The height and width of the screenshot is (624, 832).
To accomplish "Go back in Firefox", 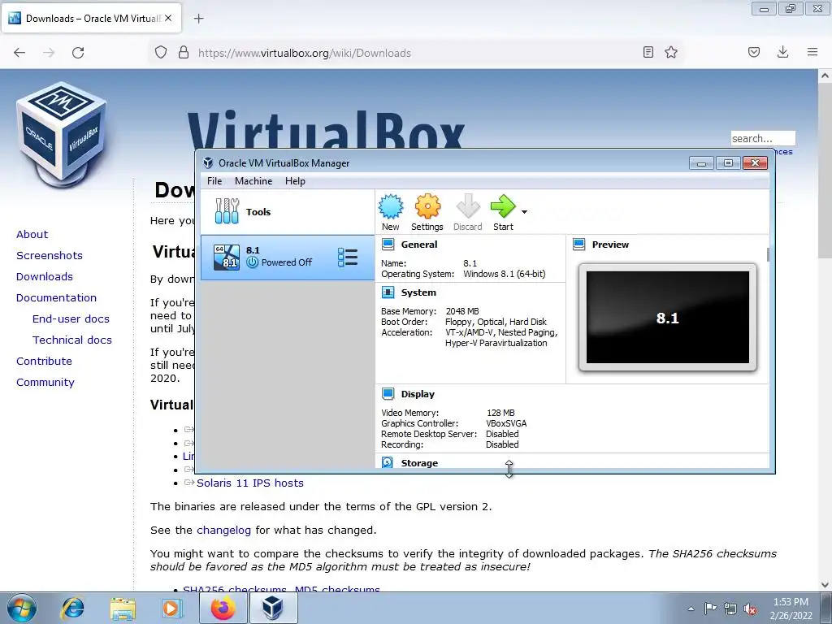I will (x=19, y=53).
